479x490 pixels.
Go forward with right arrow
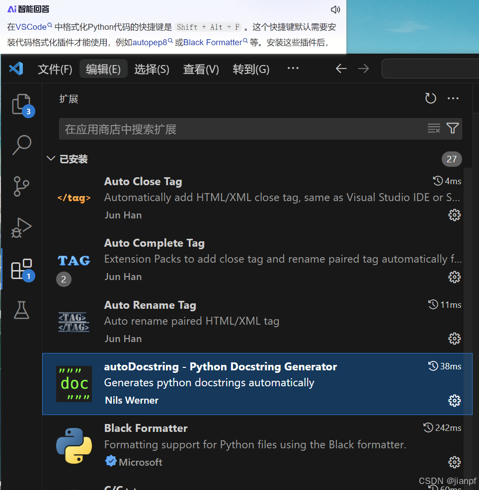(363, 69)
